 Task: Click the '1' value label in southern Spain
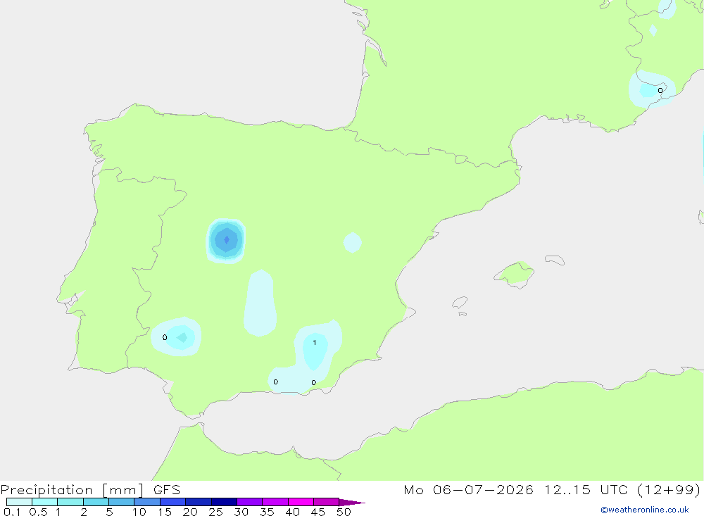coord(314,343)
